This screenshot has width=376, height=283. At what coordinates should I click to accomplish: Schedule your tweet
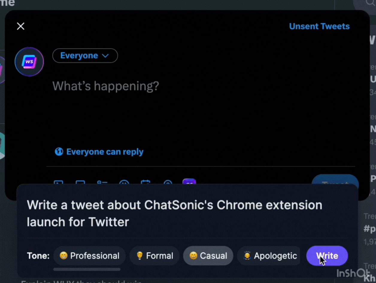pyautogui.click(x=146, y=183)
